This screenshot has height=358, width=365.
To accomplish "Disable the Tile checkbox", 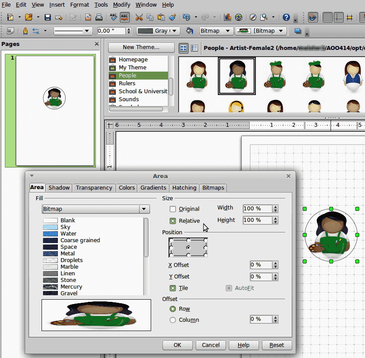I will click(x=172, y=288).
